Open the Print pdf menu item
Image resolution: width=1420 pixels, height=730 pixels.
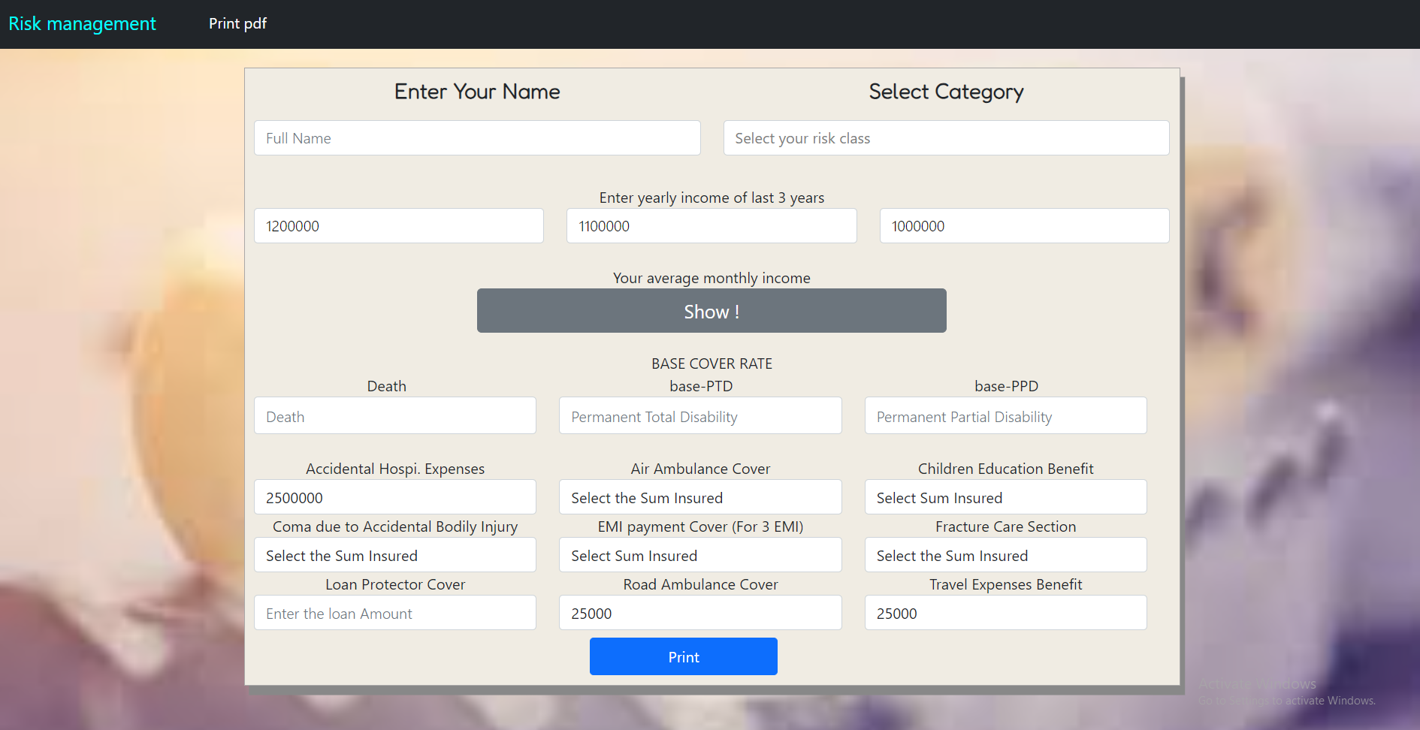coord(237,24)
